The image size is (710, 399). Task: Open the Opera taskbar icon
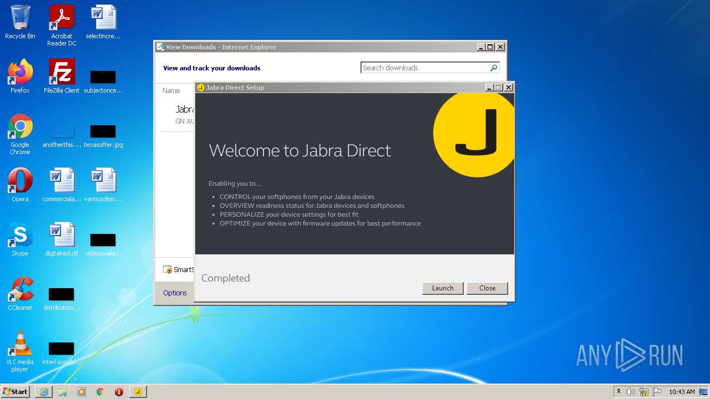[x=119, y=392]
